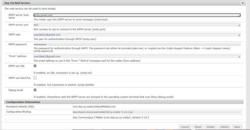Disable the Debug email checkbox

point(35,90)
